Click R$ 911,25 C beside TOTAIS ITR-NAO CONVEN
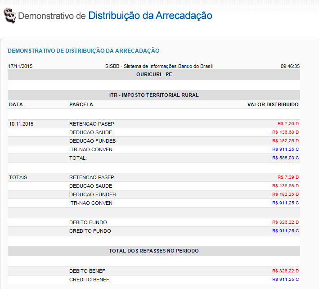 pos(285,203)
